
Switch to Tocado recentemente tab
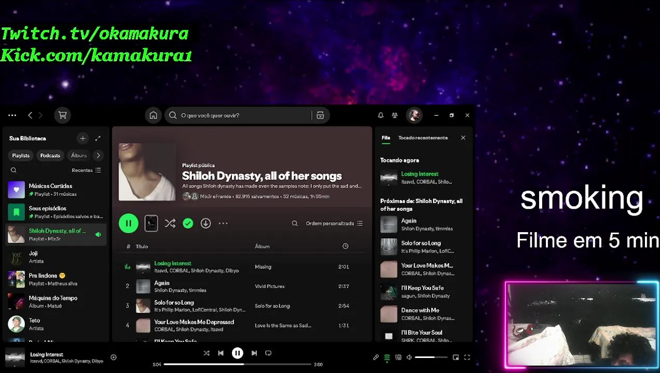tap(423, 138)
